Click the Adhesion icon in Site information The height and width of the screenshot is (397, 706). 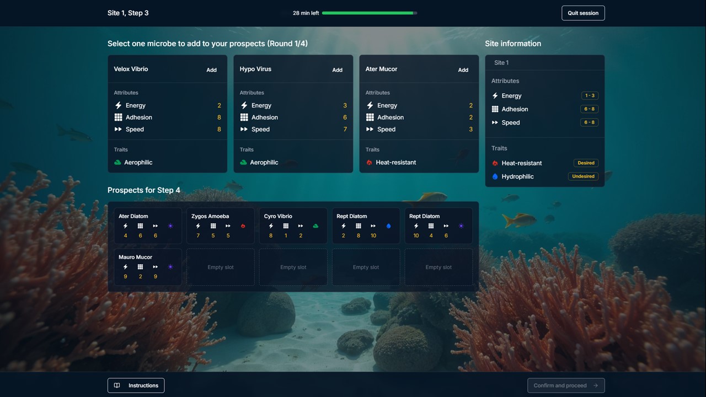[495, 109]
